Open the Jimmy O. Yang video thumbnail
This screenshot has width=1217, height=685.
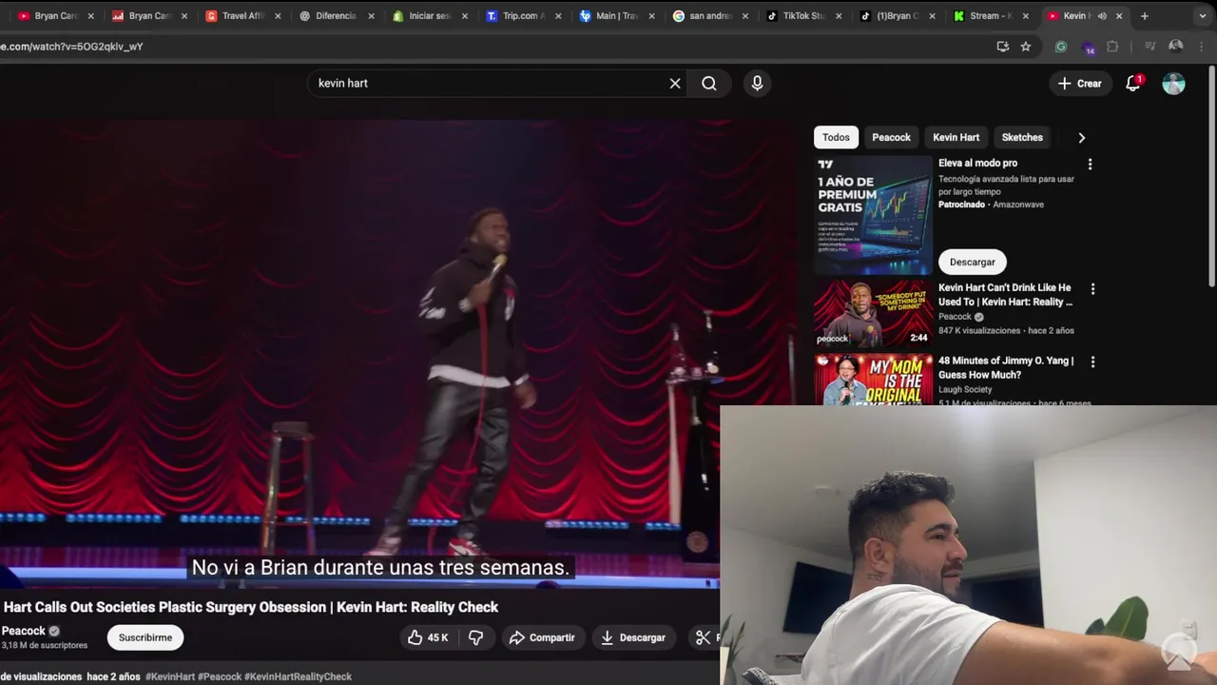pos(873,380)
